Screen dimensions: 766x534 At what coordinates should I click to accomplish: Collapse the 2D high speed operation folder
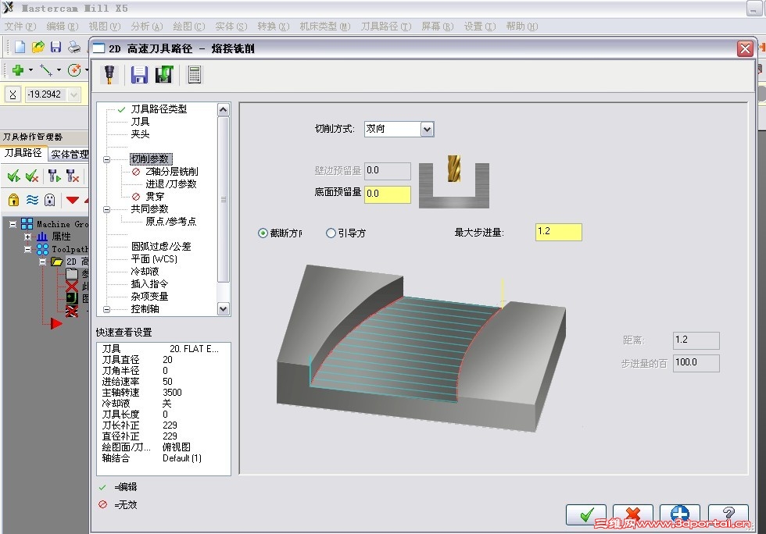tap(43, 262)
